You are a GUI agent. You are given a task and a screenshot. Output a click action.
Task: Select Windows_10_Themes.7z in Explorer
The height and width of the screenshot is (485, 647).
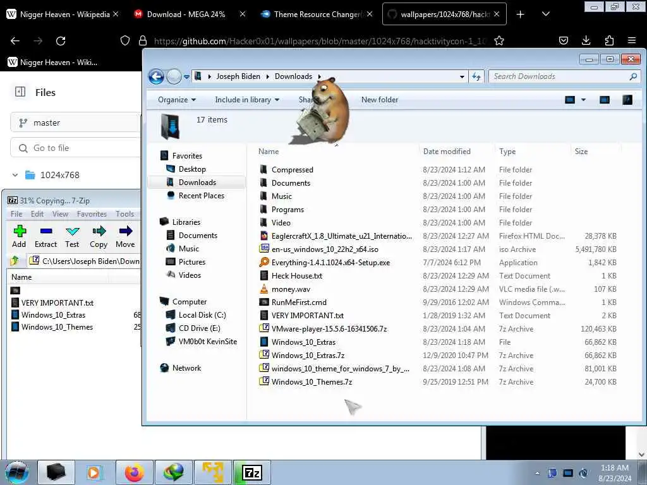(311, 382)
